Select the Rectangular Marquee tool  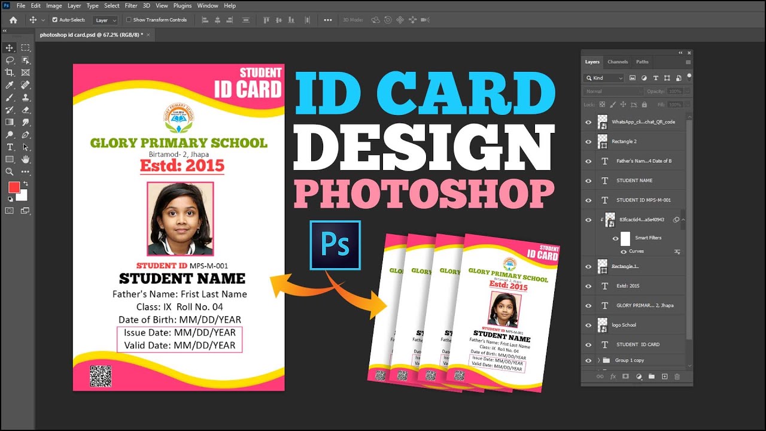pyautogui.click(x=26, y=48)
